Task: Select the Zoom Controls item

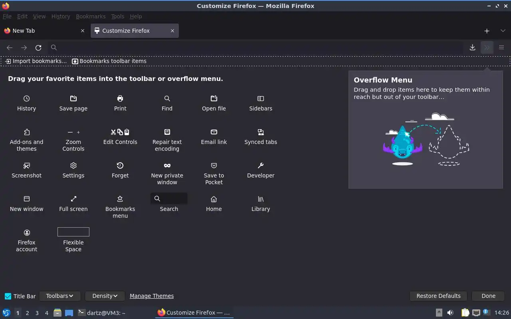Action: tap(73, 140)
